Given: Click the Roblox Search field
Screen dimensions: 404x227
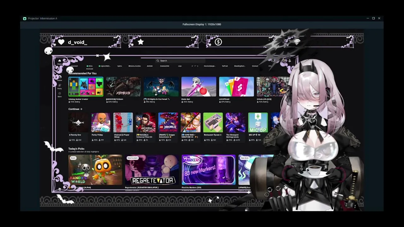Looking at the screenshot, I should point(181,61).
